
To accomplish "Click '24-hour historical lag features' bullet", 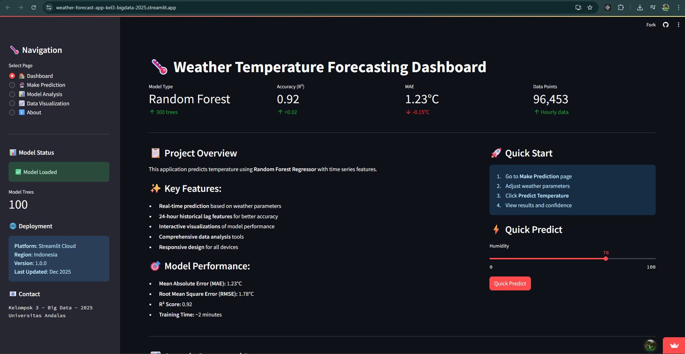I will [218, 216].
